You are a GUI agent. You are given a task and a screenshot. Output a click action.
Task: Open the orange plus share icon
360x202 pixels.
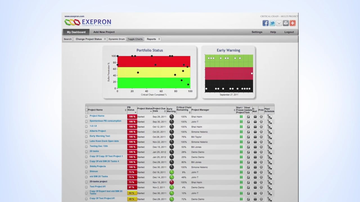292,23
